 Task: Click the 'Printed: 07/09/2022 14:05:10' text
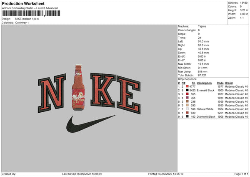(166, 174)
